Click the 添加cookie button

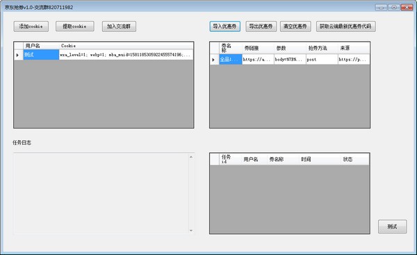coord(31,26)
